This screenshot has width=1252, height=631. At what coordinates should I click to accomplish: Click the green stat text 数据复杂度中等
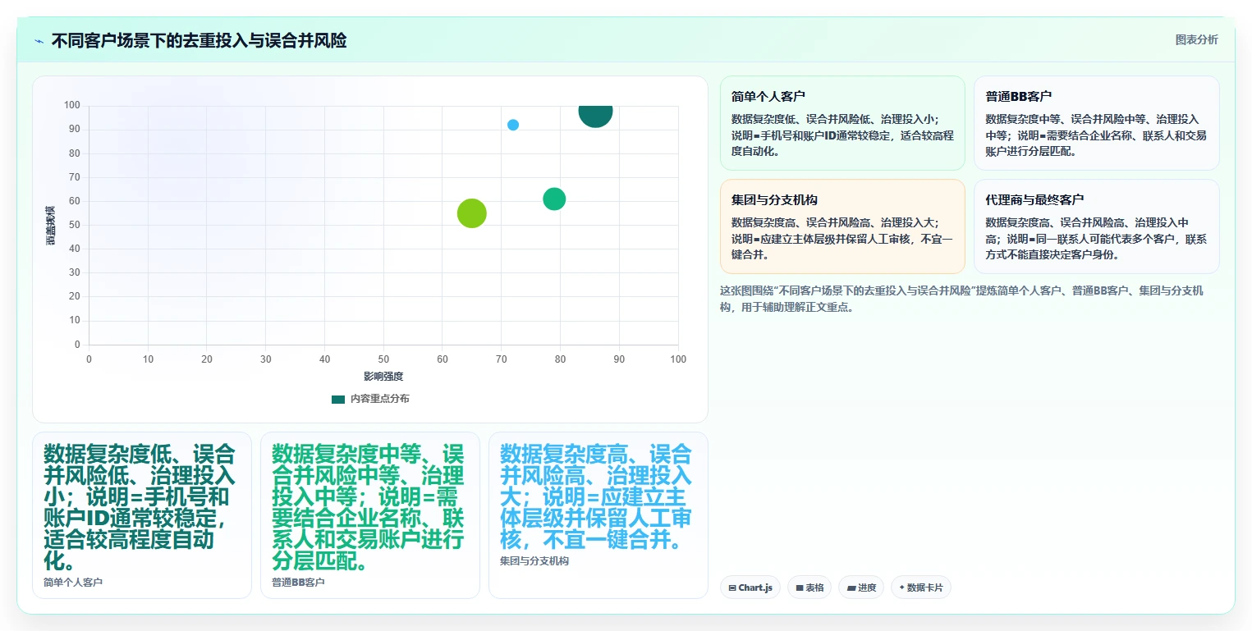click(x=368, y=507)
